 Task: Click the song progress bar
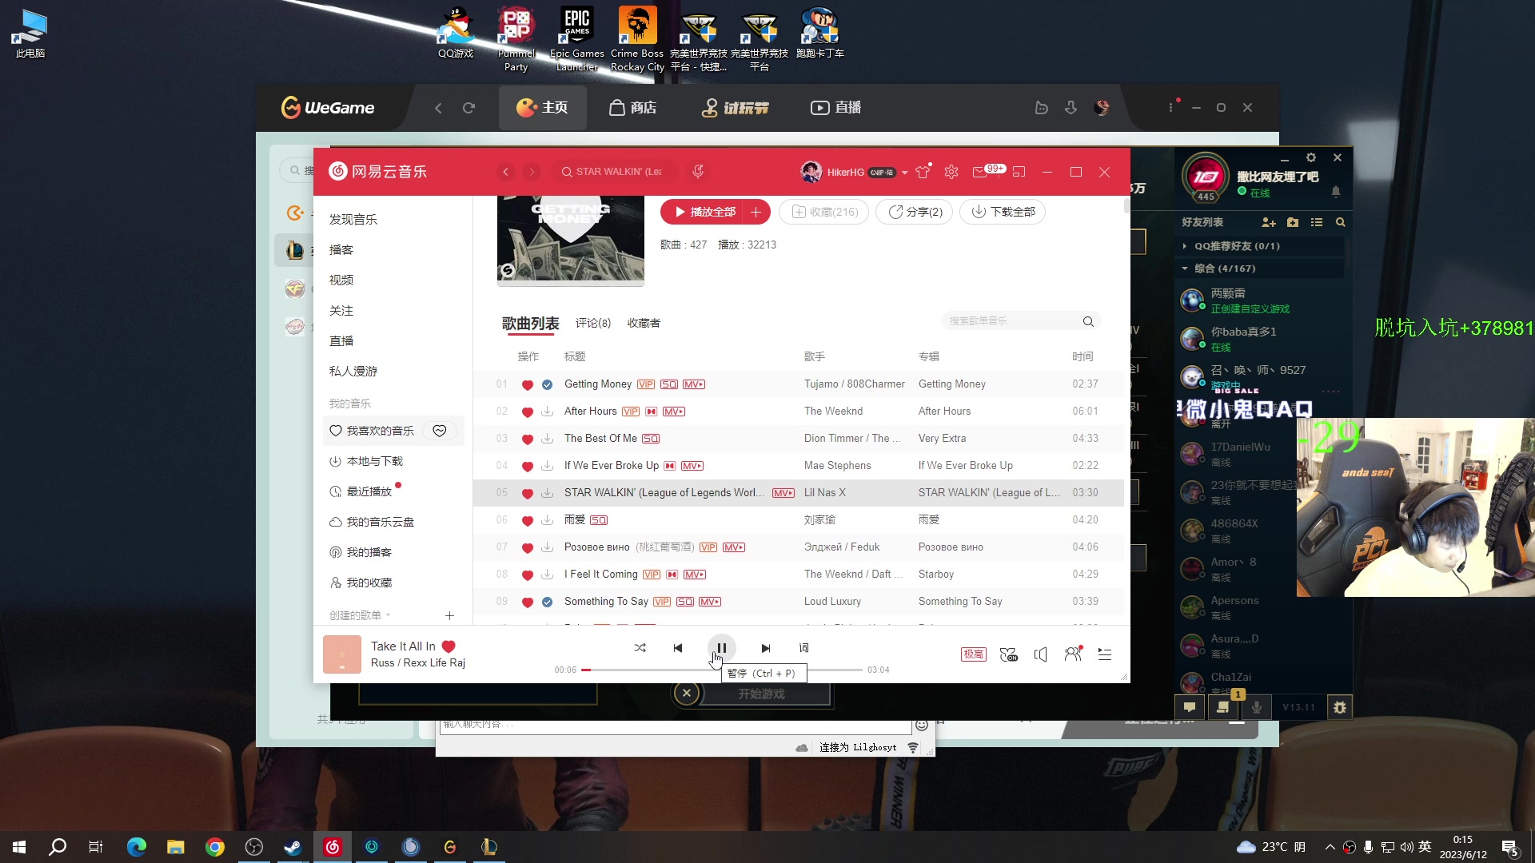[722, 670]
